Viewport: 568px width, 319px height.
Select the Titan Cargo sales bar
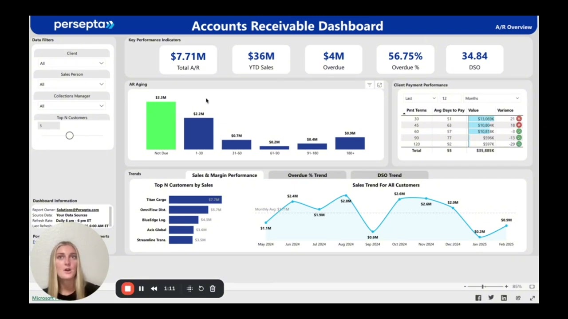(195, 200)
